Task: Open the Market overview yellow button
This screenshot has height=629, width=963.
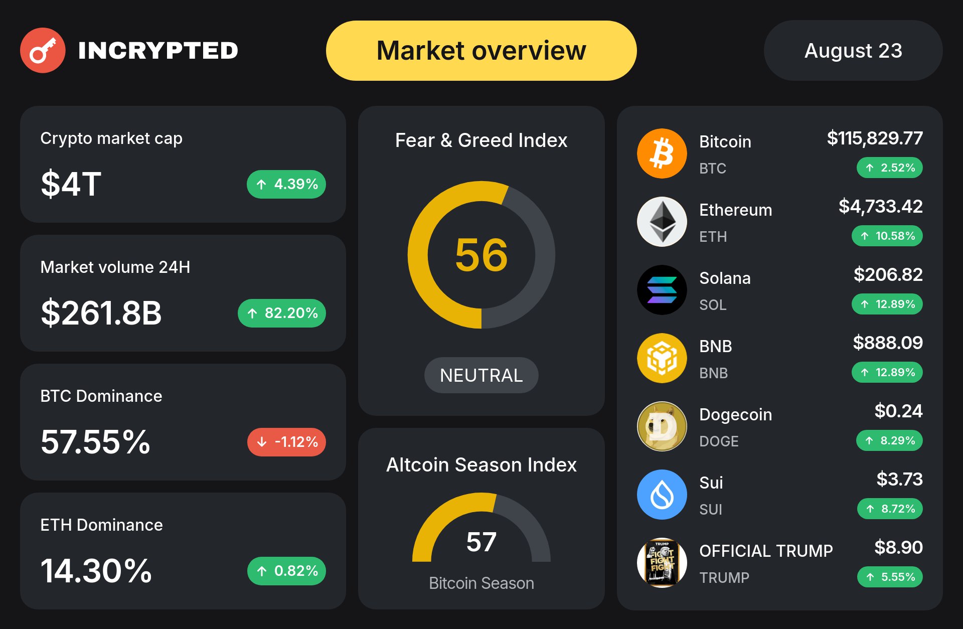Action: (481, 51)
